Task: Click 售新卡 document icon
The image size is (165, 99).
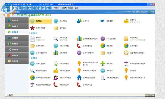Action: pos(32,39)
